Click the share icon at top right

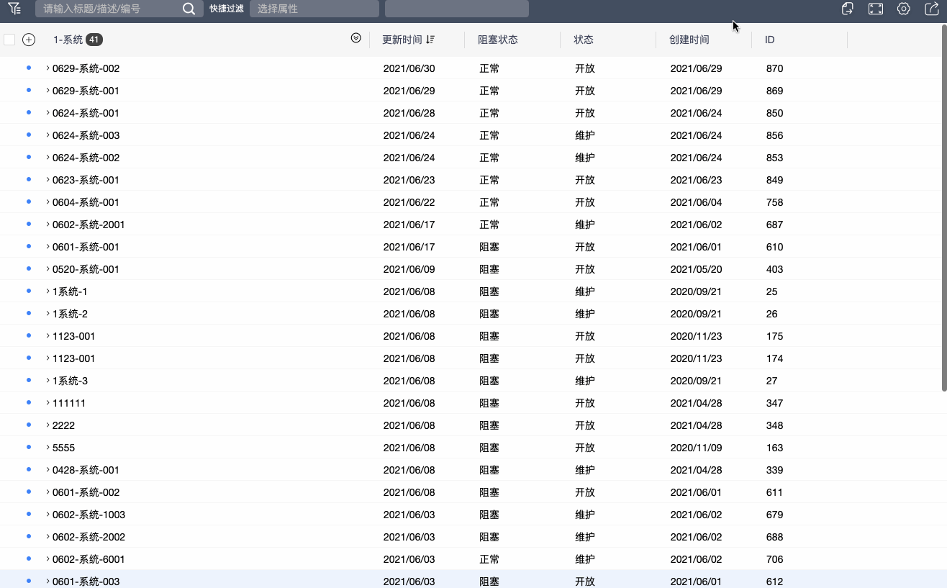tap(932, 9)
